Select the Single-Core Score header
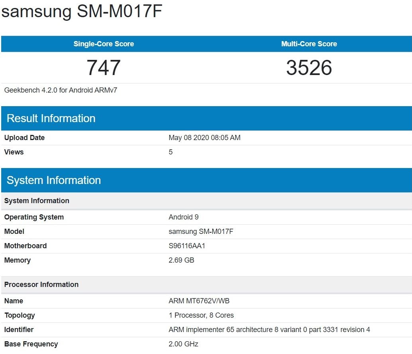 pos(104,44)
